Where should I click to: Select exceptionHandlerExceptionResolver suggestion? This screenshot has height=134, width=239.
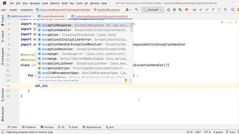click(83, 44)
